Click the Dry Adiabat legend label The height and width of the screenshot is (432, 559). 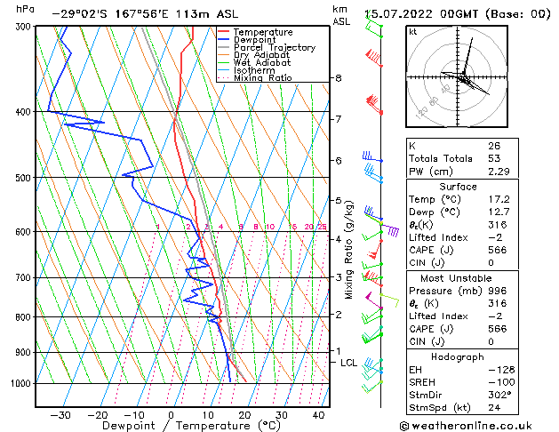click(x=261, y=55)
